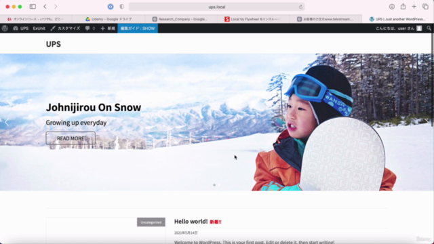Select the second slider pagination dot
This screenshot has width=434, height=244.
point(220,185)
